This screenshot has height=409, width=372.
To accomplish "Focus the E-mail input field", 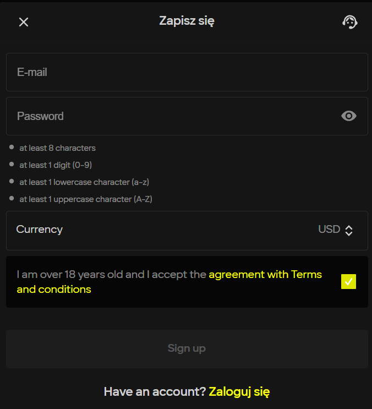I will coord(187,72).
